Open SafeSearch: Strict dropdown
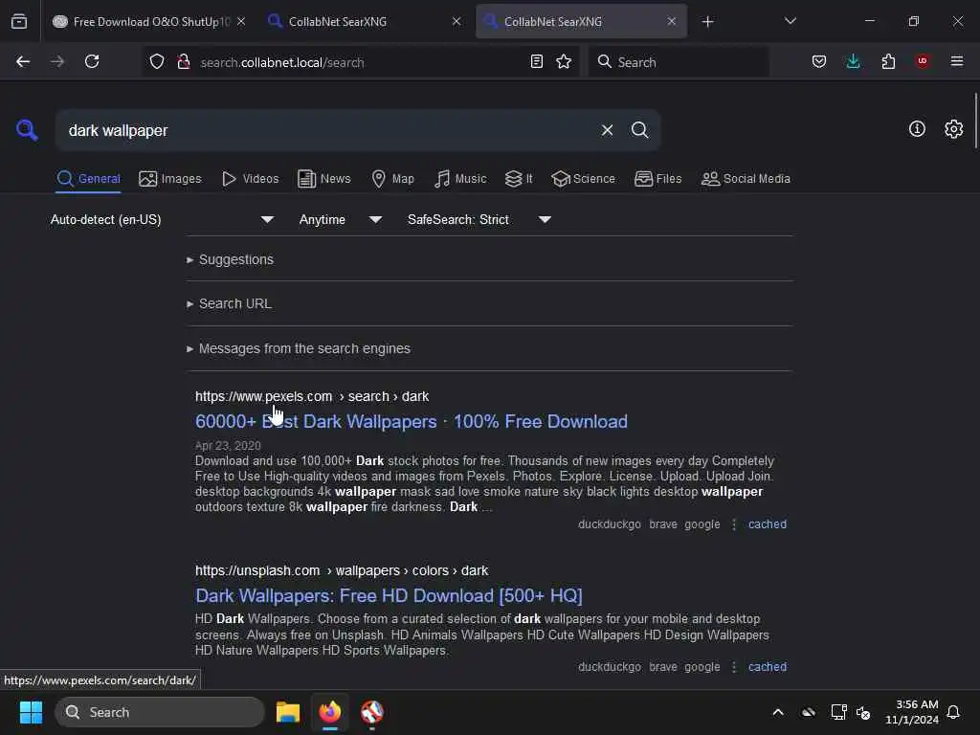Viewport: 980px width, 735px height. tap(479, 219)
